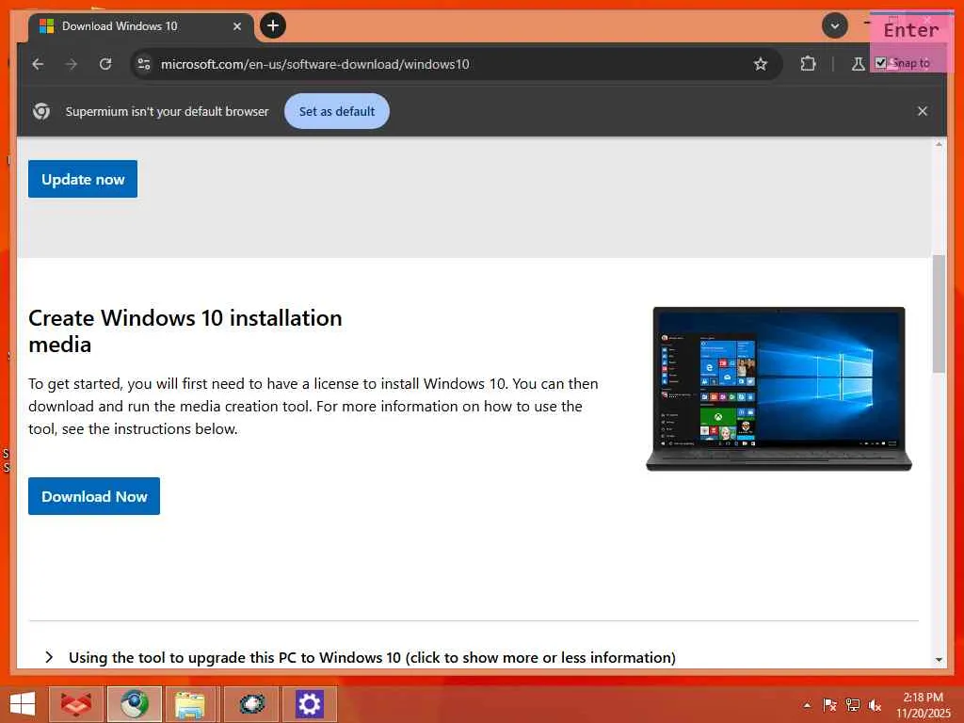
Task: Open a new tab with plus button
Action: pyautogui.click(x=273, y=25)
